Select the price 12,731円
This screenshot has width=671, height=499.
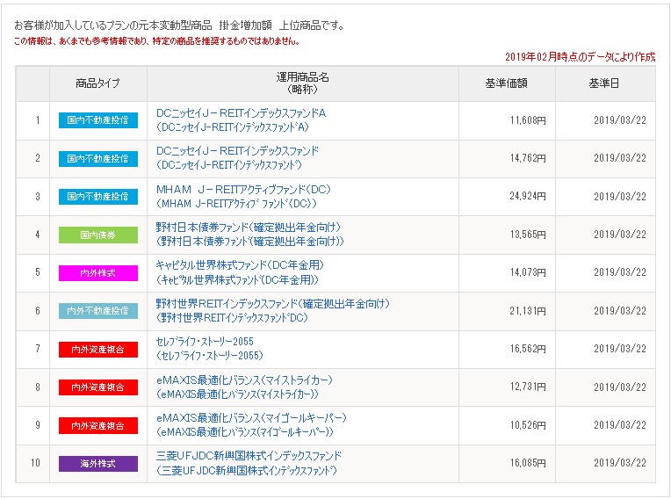[x=528, y=387]
